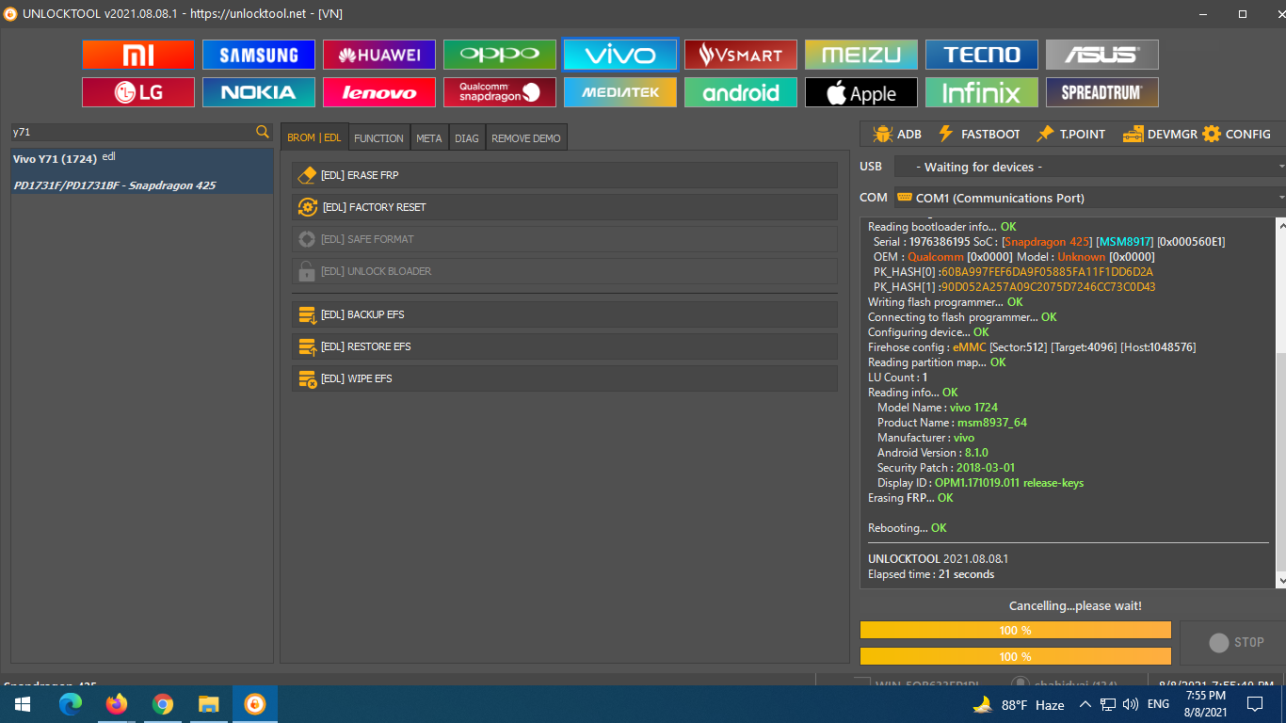1286x723 pixels.
Task: Open the Vsmart brand section
Action: [741, 55]
